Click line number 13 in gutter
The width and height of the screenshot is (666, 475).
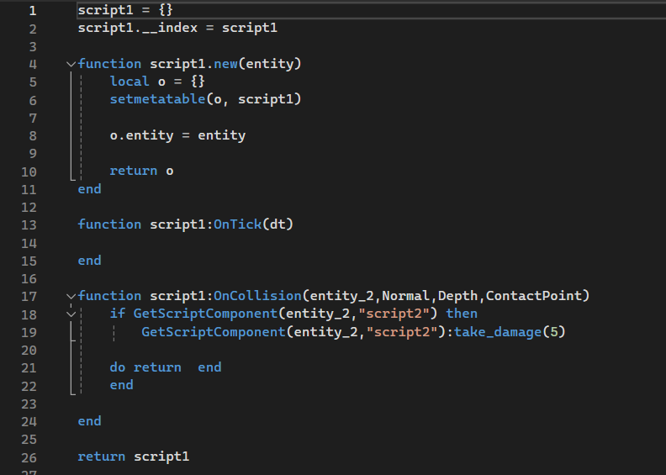[29, 224]
